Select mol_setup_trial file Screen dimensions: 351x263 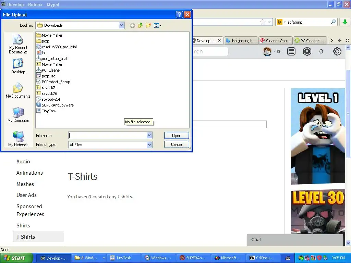click(52, 59)
